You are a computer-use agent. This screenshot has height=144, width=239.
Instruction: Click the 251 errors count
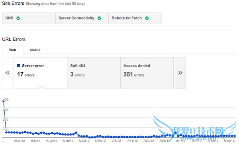click(134, 75)
